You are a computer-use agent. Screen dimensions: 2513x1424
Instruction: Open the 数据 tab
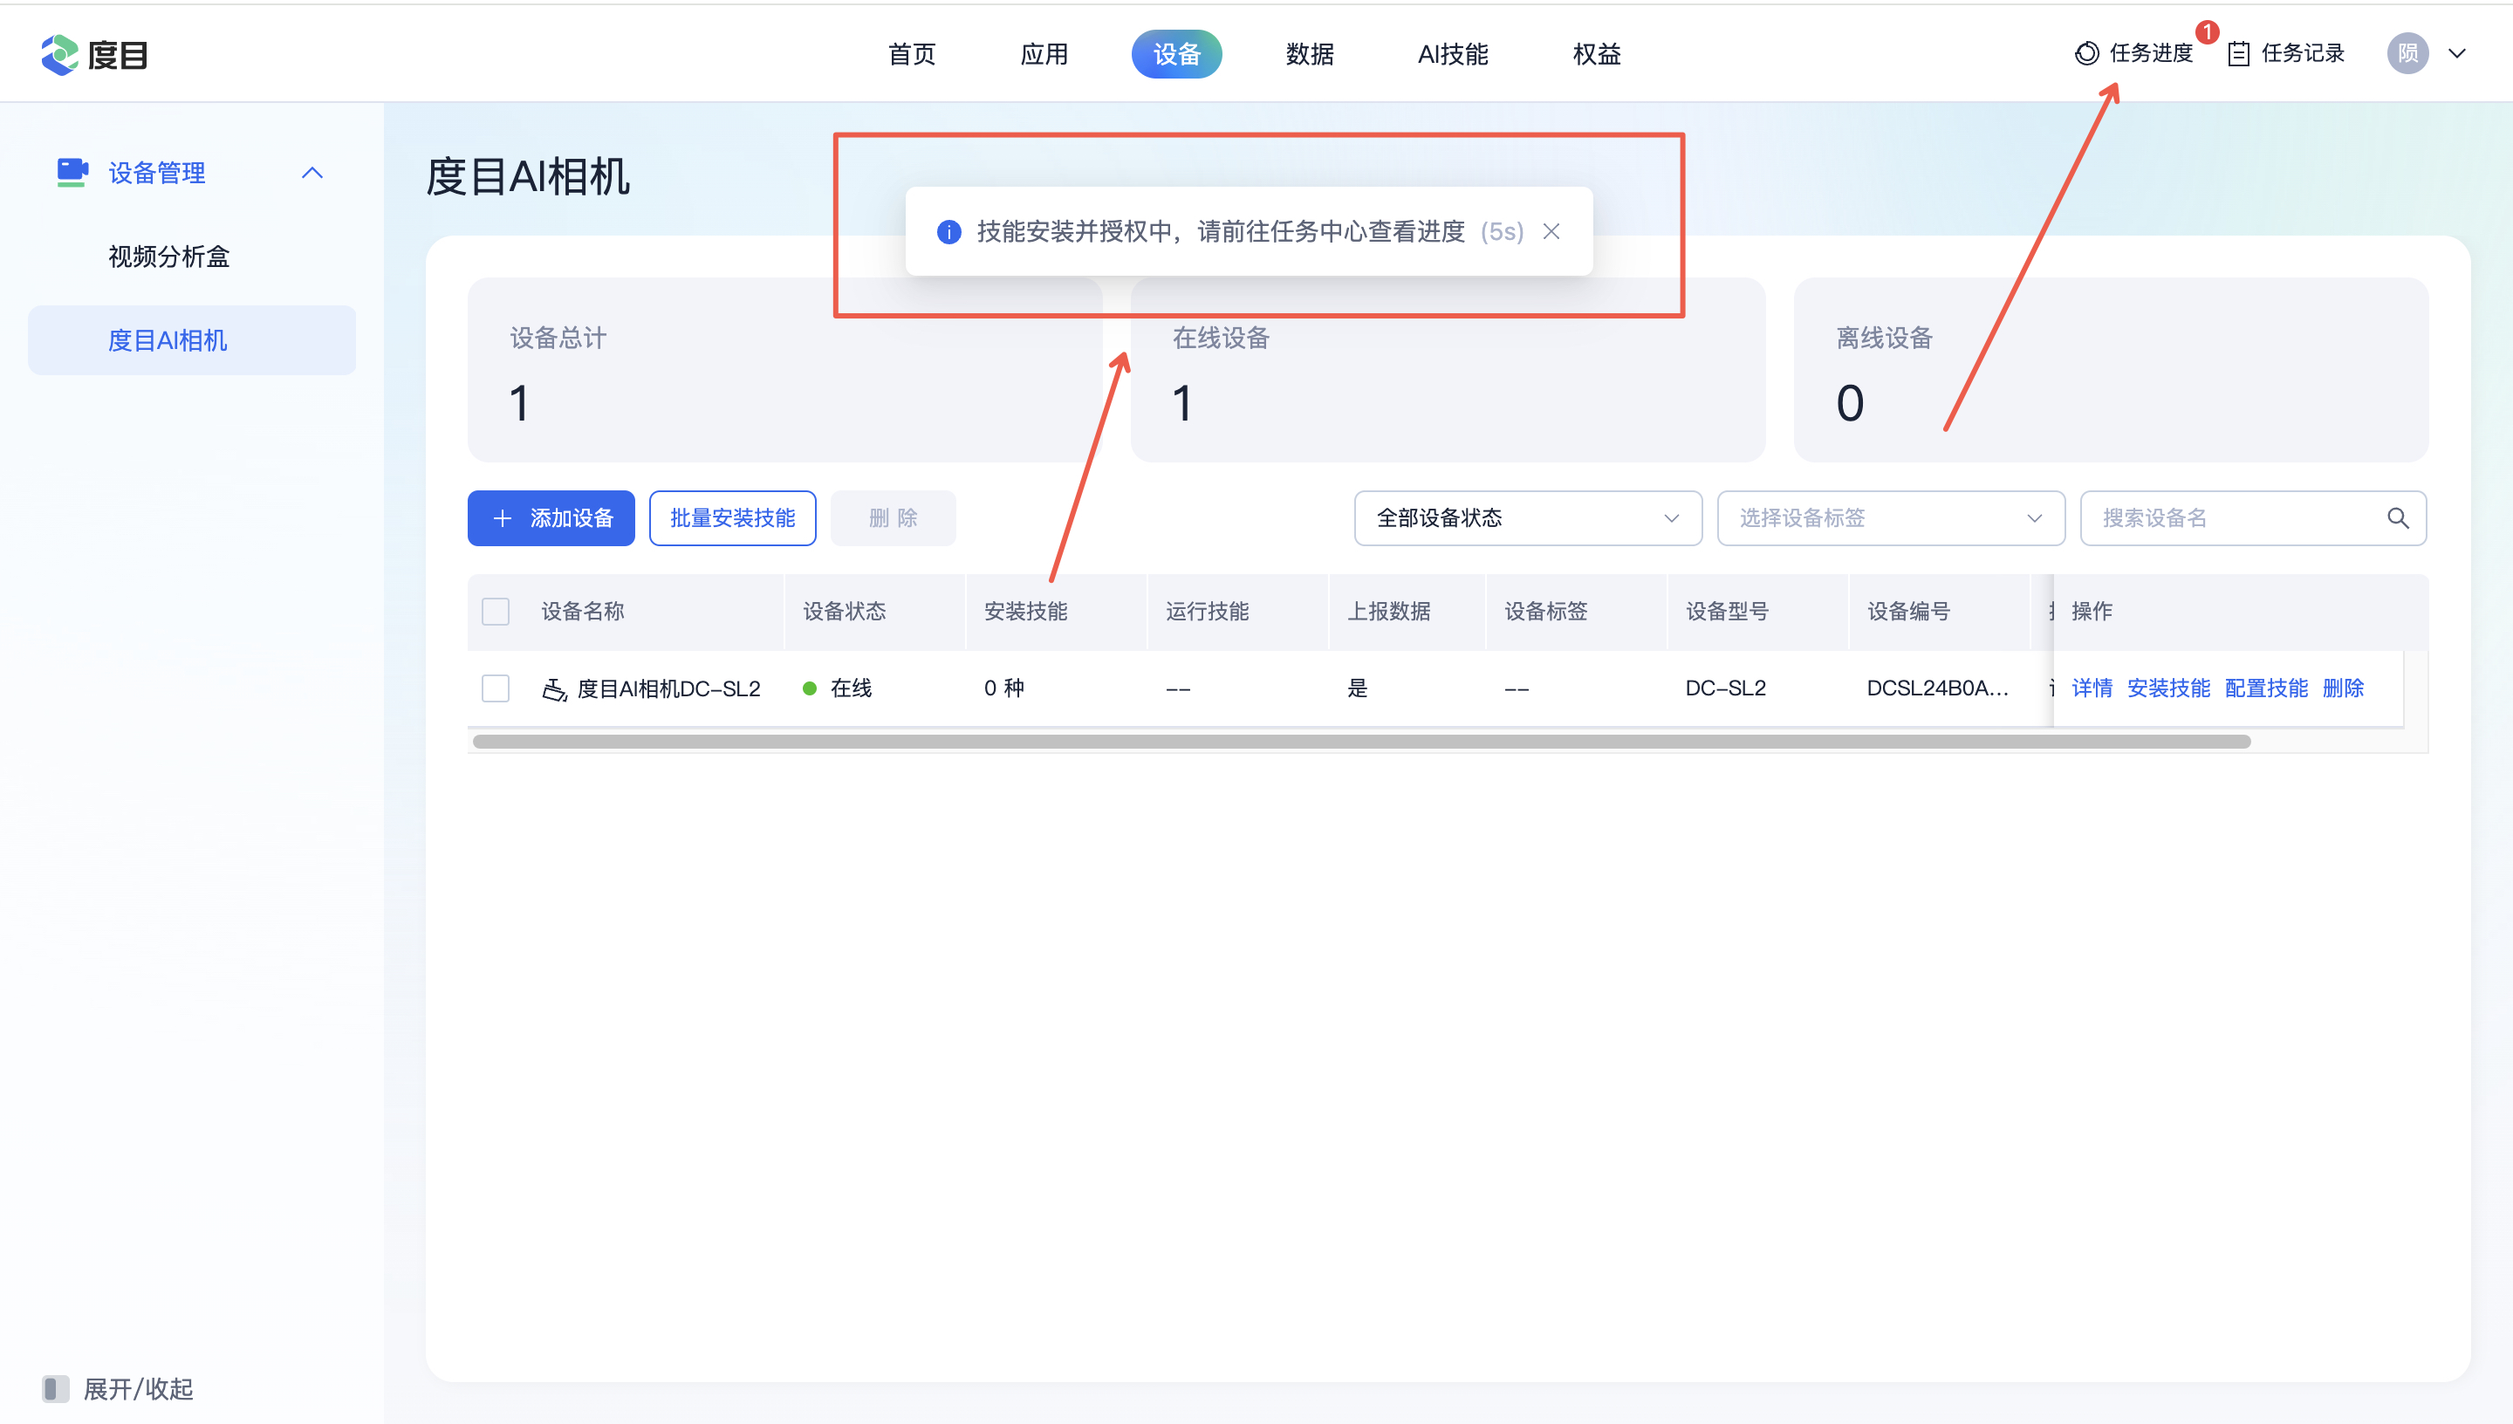click(1310, 54)
